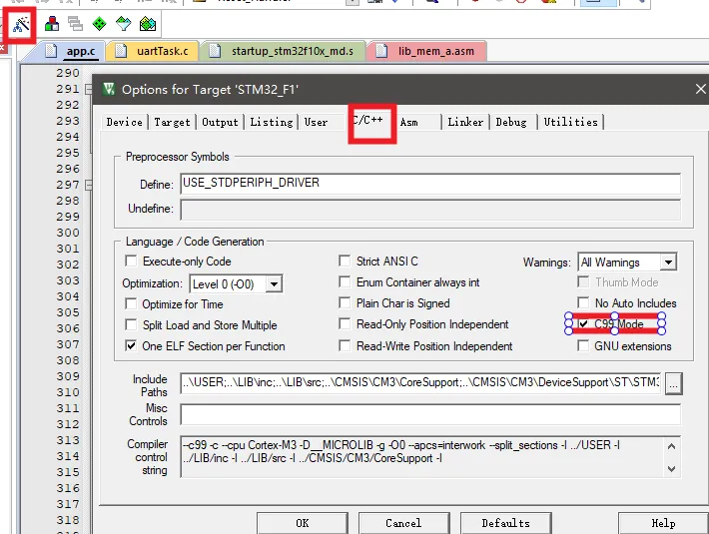Viewport: 709px width, 534px height.
Task: Confirm the dialog with OK
Action: click(303, 523)
